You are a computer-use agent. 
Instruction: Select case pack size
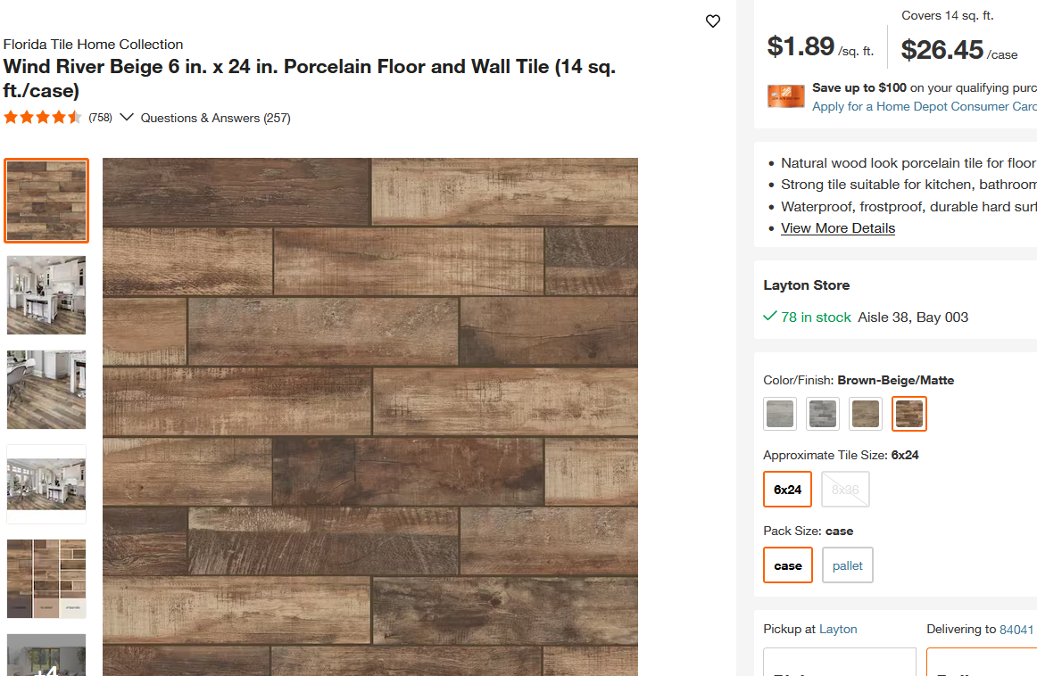788,565
